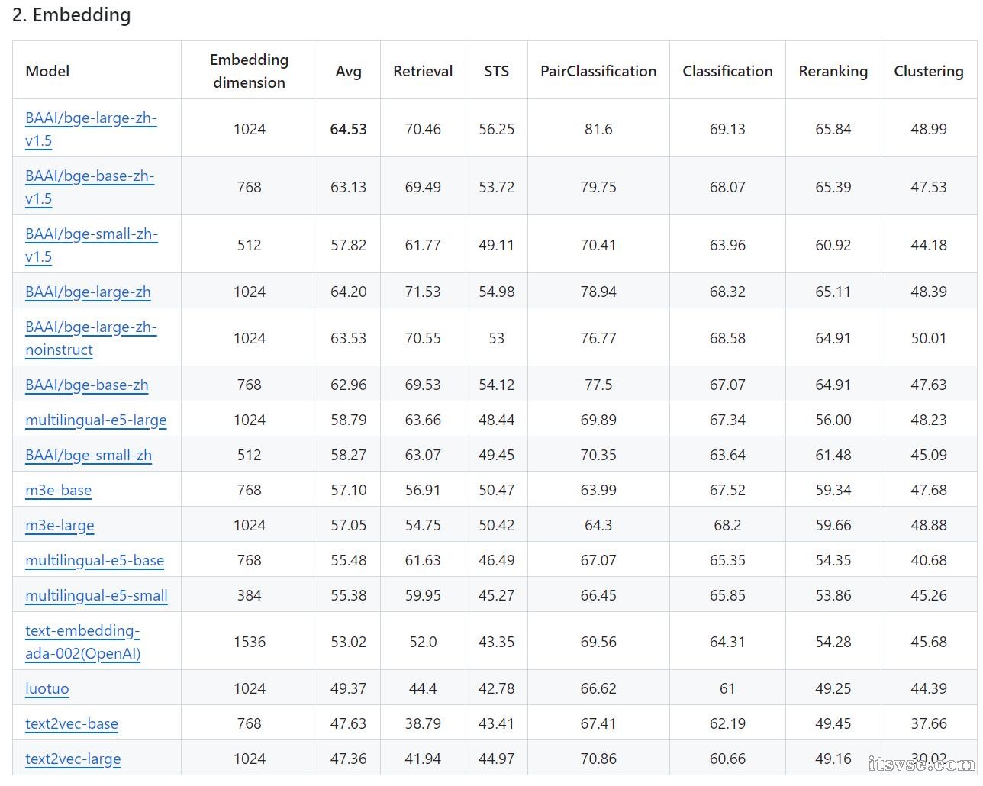Open the text-embedding-ada-002(OpenAI) link
983x786 pixels.
coord(83,642)
